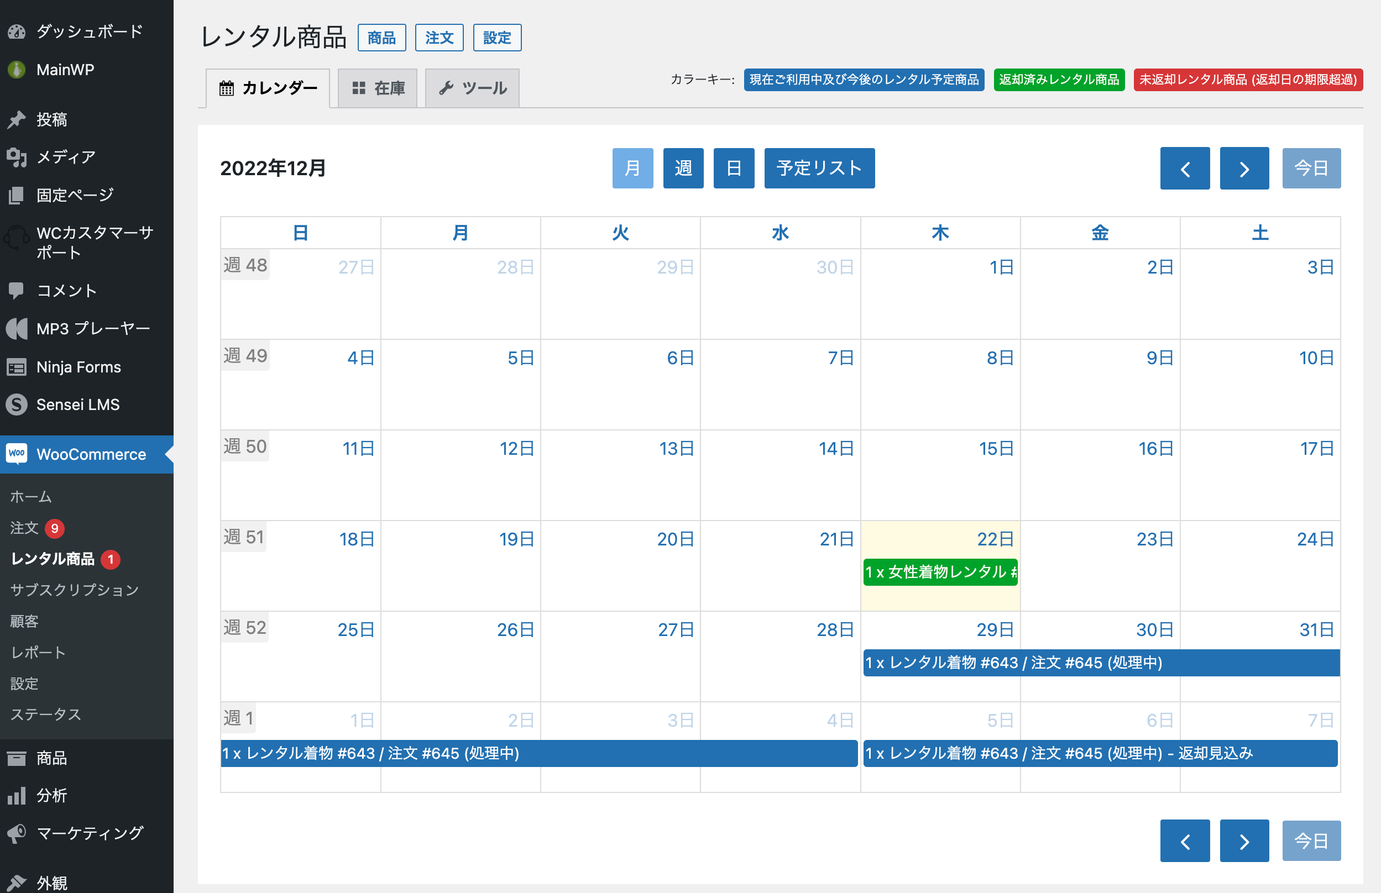Click the 2022年12月 calendar title

pyautogui.click(x=273, y=168)
